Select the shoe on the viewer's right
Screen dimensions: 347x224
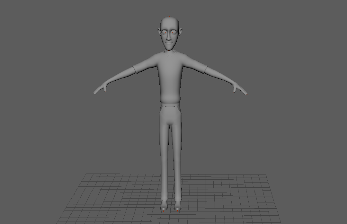(x=177, y=206)
